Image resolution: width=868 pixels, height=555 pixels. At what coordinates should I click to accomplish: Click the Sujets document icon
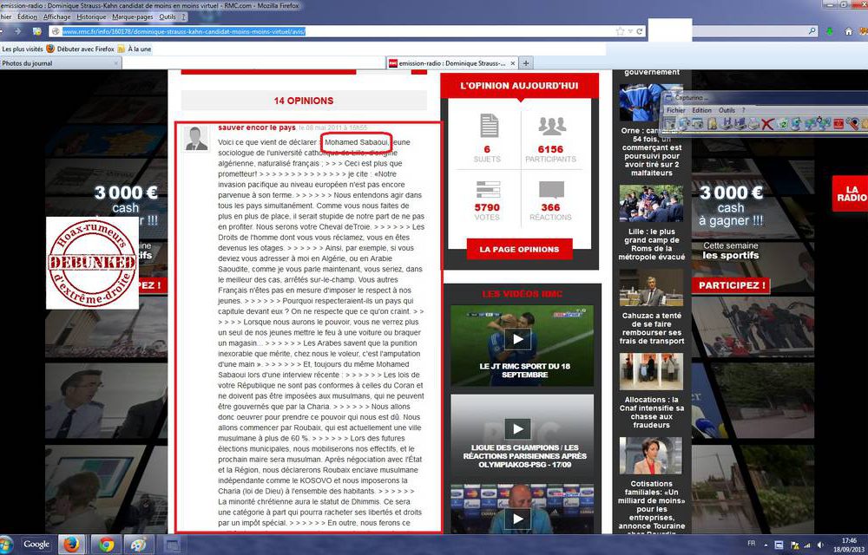coord(489,126)
